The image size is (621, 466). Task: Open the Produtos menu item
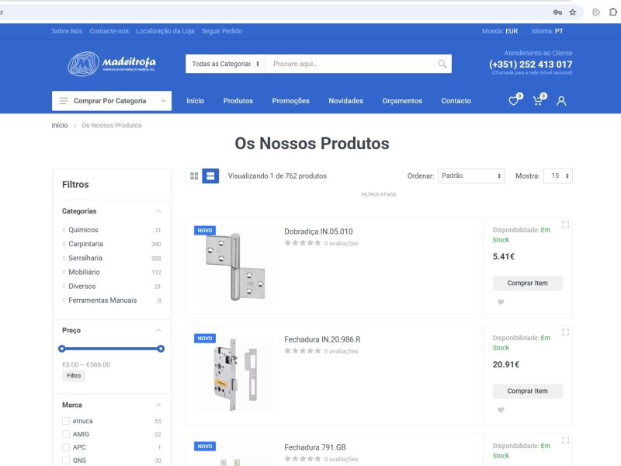238,101
